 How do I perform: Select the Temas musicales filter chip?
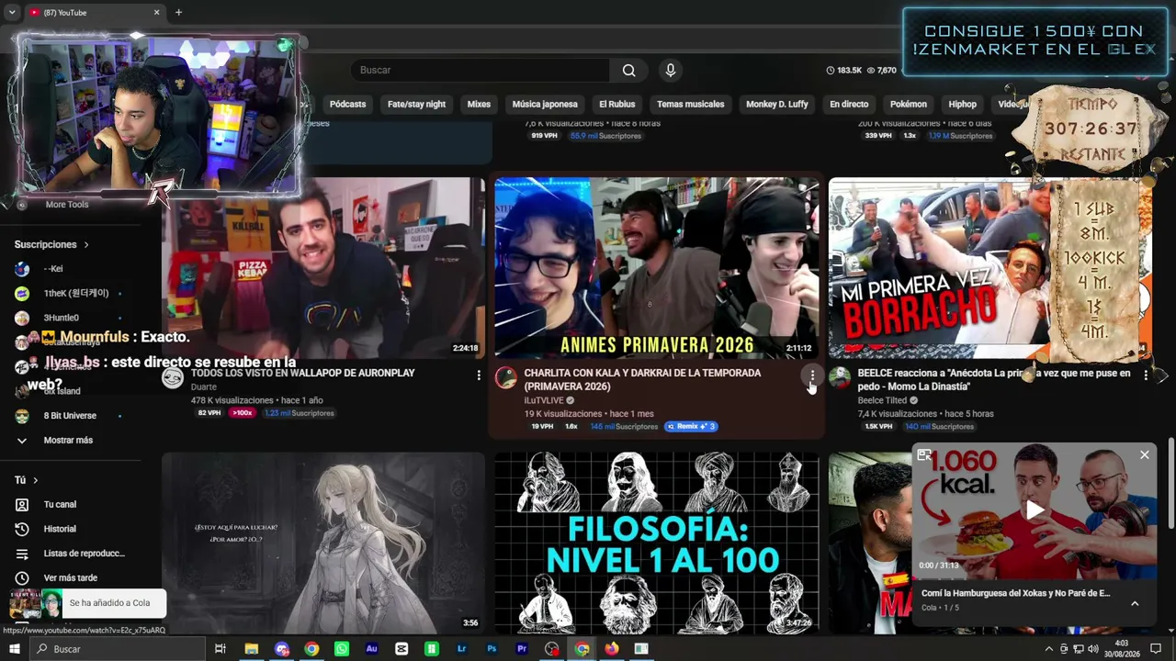point(691,104)
